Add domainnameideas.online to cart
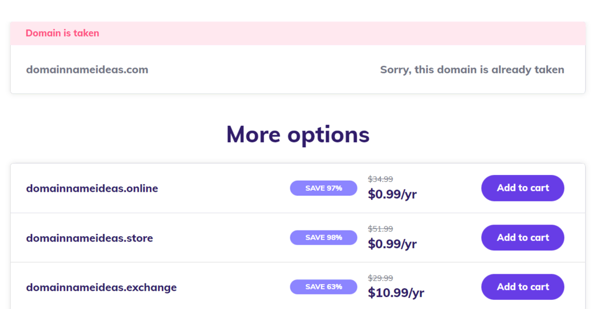This screenshot has height=309, width=592. click(x=523, y=188)
